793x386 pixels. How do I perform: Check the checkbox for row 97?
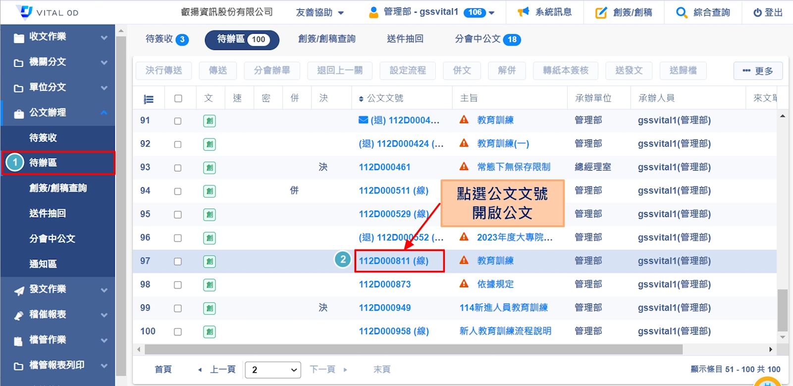click(x=178, y=261)
